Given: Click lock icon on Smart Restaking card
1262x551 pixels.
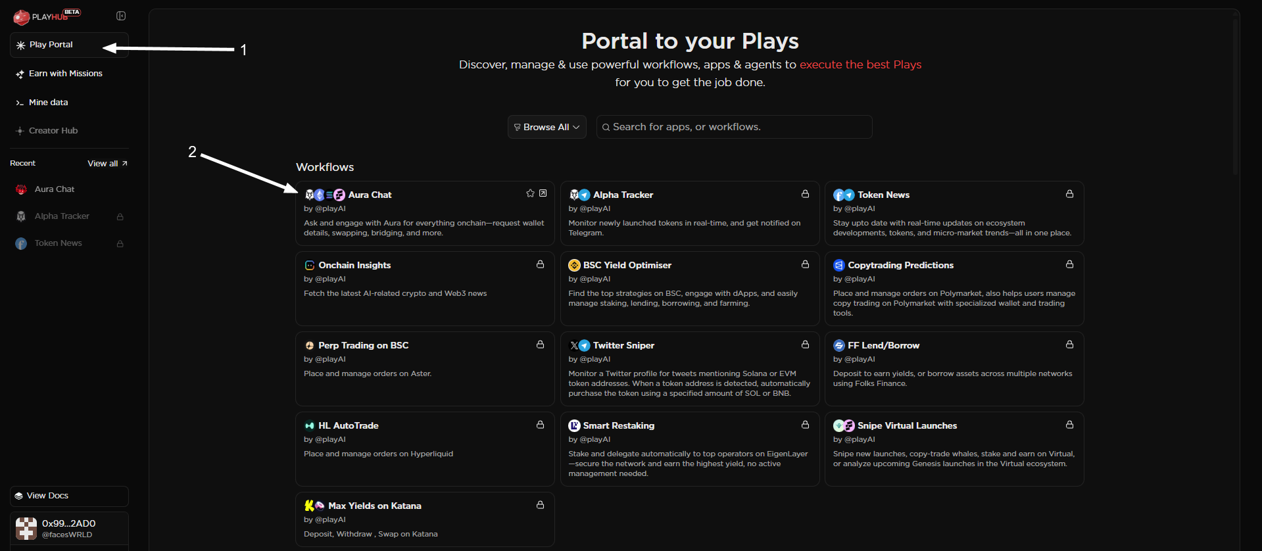Looking at the screenshot, I should click(805, 425).
